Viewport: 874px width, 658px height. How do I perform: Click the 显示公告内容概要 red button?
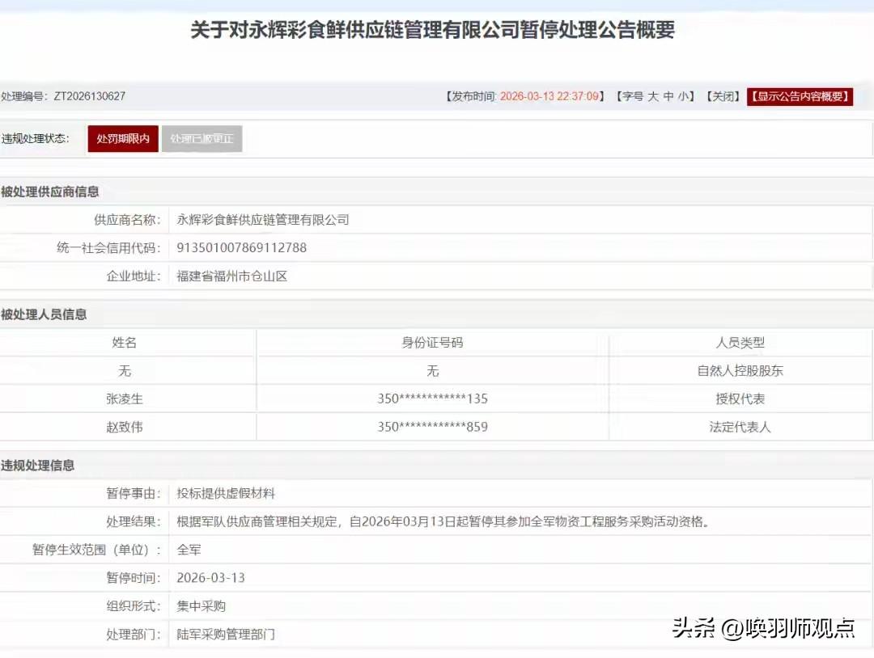point(800,96)
